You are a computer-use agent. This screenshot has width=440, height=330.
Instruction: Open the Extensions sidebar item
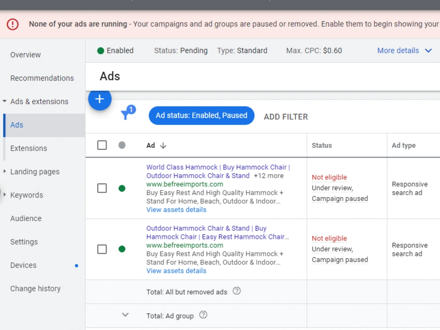coord(29,148)
